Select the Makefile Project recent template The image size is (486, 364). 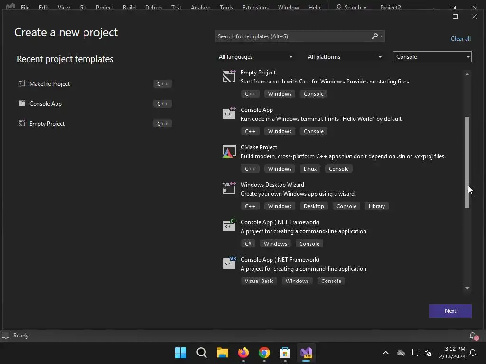coord(94,83)
